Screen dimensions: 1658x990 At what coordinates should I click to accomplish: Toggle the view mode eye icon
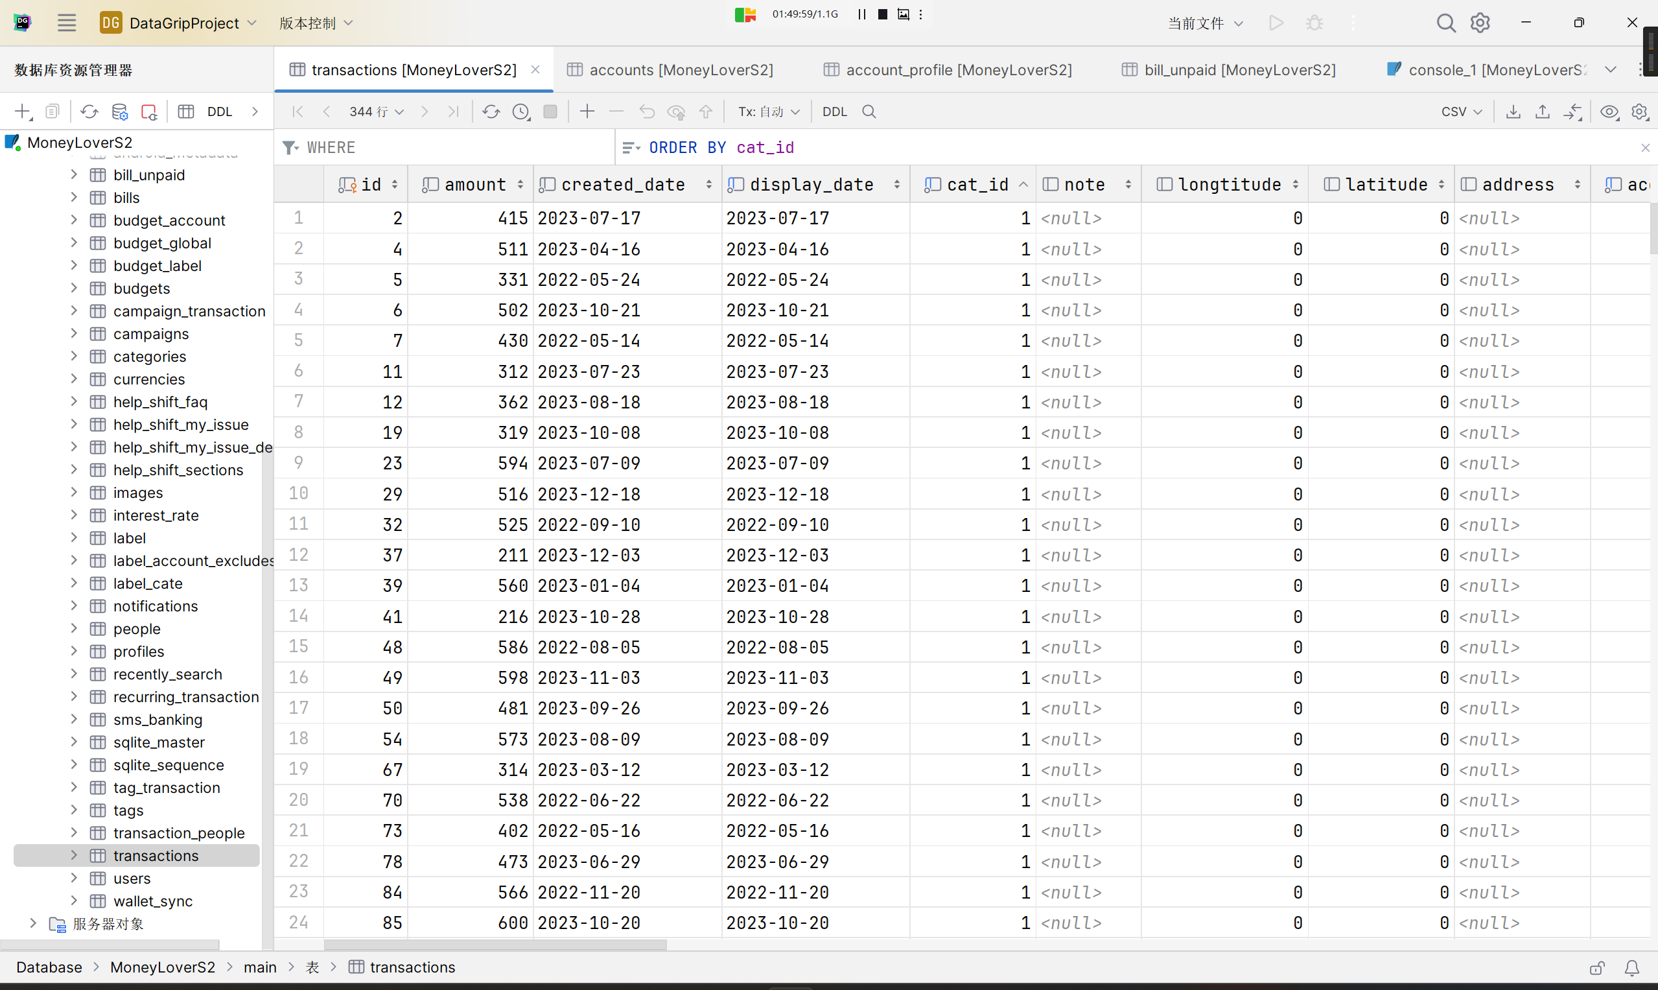point(1609,112)
